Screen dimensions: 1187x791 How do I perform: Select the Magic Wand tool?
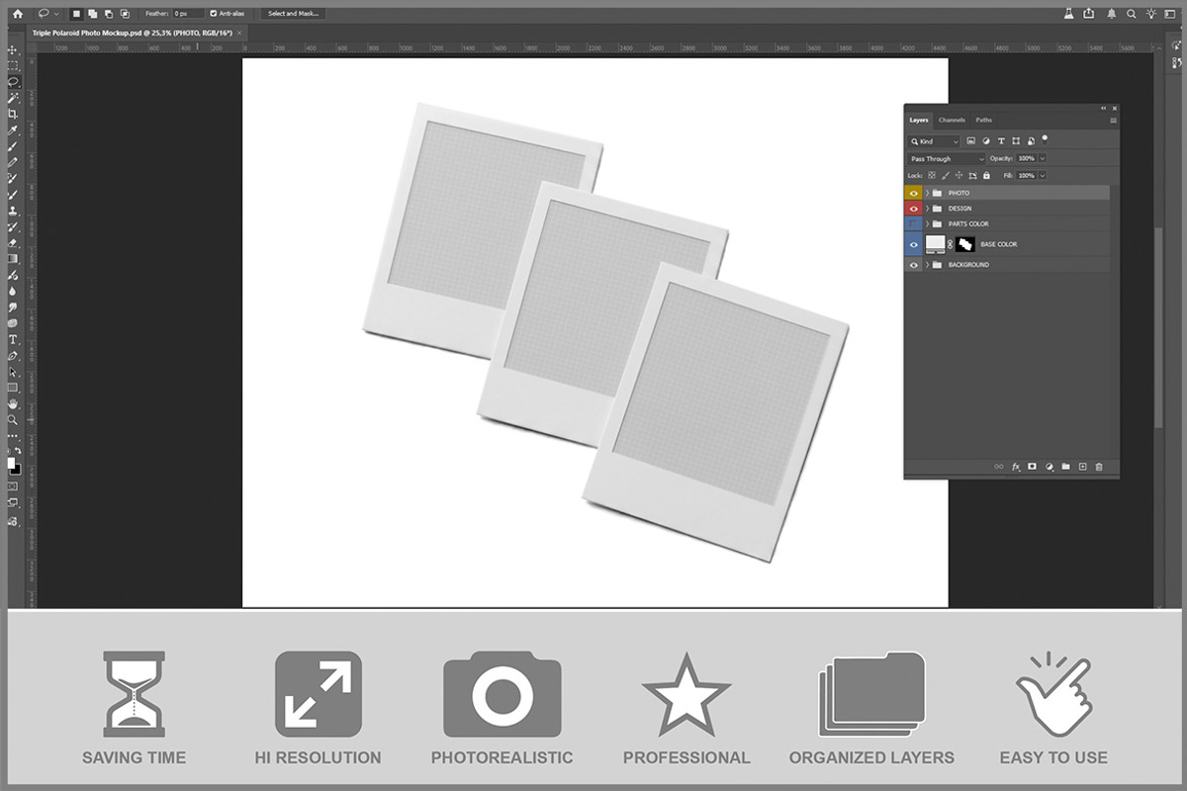point(13,98)
